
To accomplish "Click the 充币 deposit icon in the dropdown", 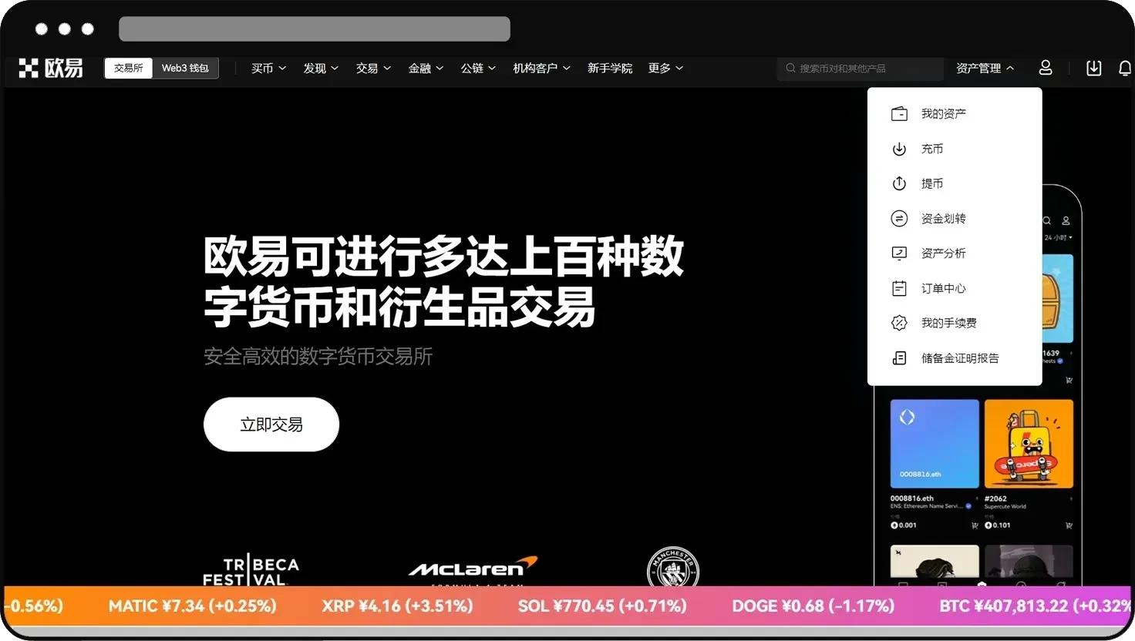I will (899, 148).
